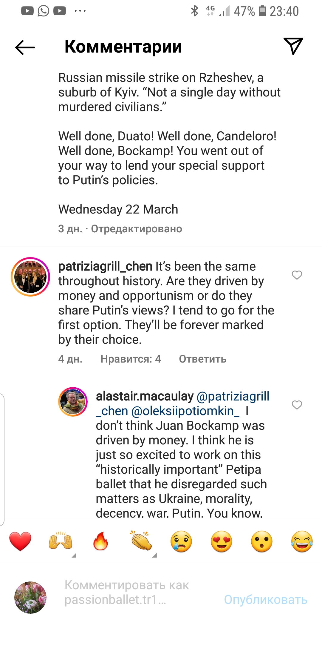Open skin tone options for raised hands emoji
Viewport: 322px width, 663px height.
[74, 555]
